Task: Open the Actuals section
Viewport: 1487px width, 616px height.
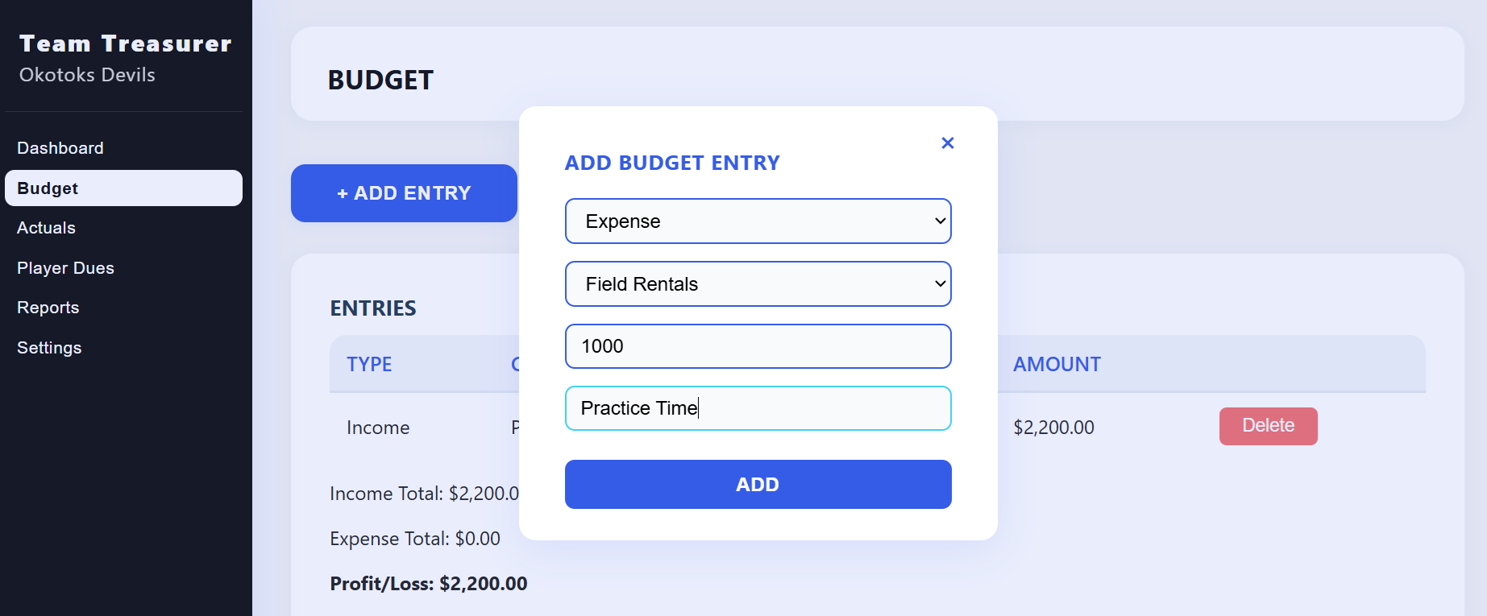Action: pyautogui.click(x=46, y=228)
